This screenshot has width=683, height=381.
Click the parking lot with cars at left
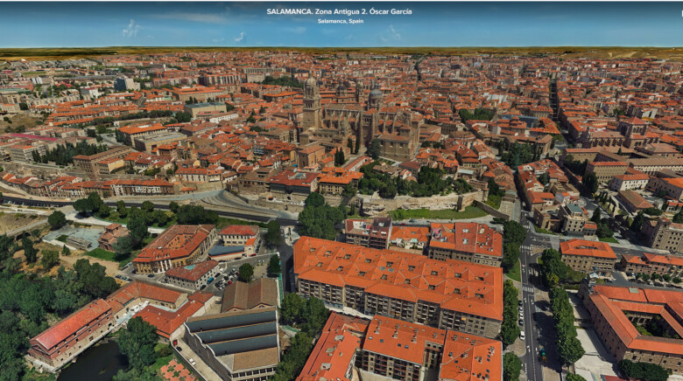point(223,278)
